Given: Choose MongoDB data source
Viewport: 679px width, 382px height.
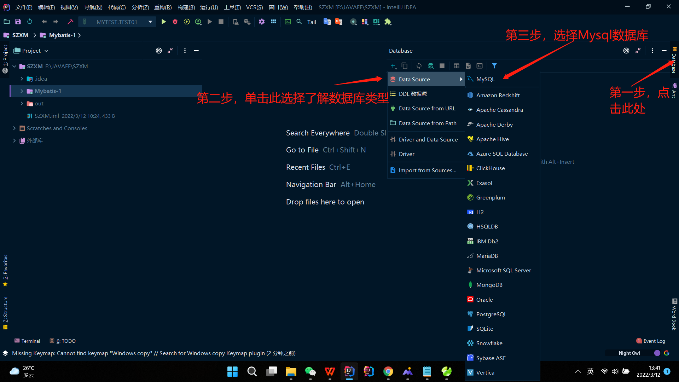Looking at the screenshot, I should point(502,285).
